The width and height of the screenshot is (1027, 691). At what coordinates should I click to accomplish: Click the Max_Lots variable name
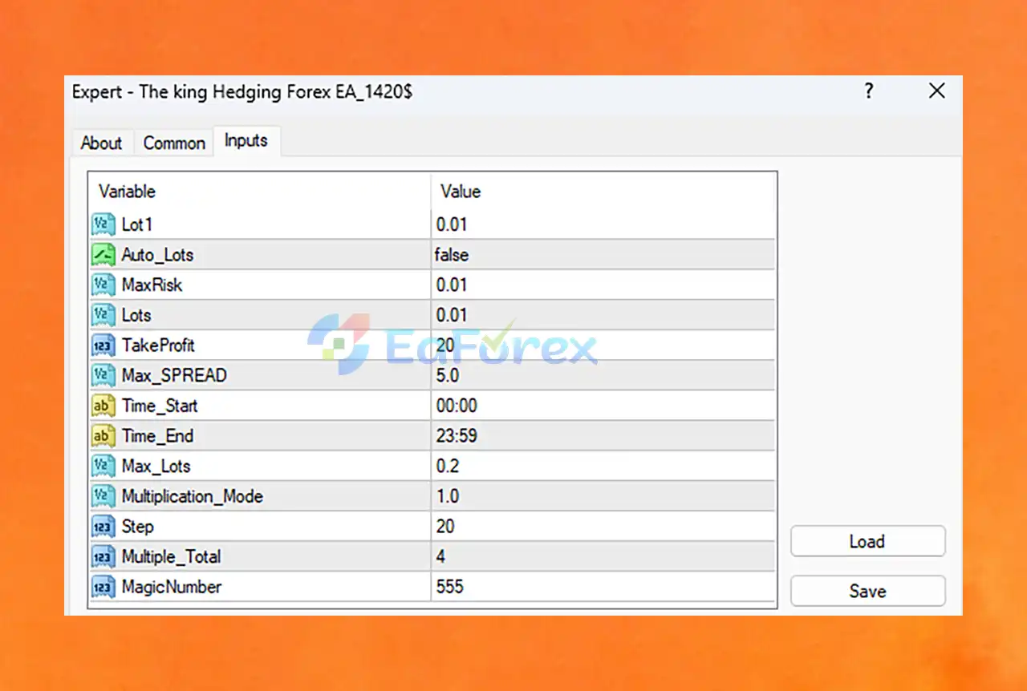tap(156, 466)
